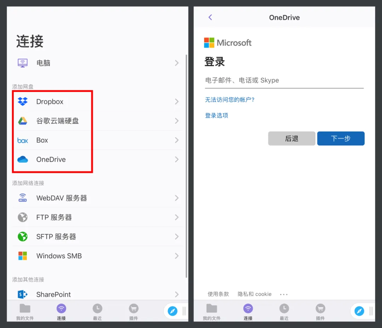Image resolution: width=382 pixels, height=328 pixels.
Task: Open 我的文件 tab in right panel
Action: click(212, 312)
